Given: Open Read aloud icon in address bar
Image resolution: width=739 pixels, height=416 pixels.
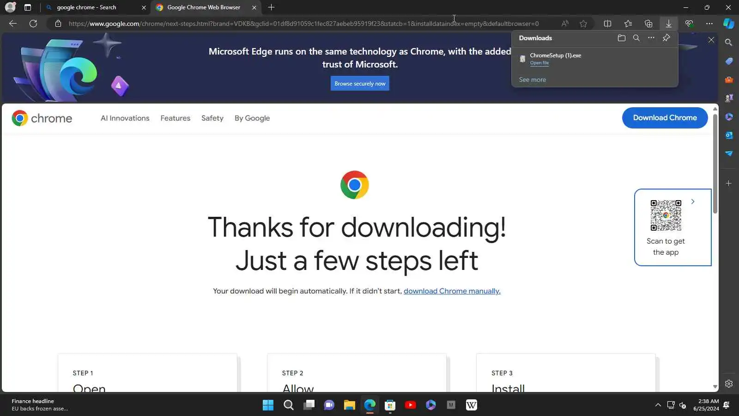Looking at the screenshot, I should 565,24.
